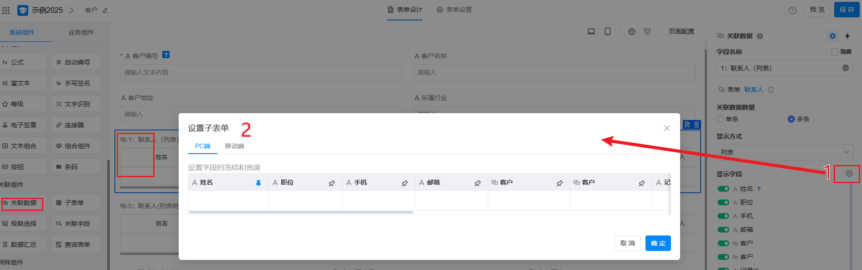The image size is (862, 270).
Task: Expand the 显示方式 列表 dropdown
Action: pos(784,152)
